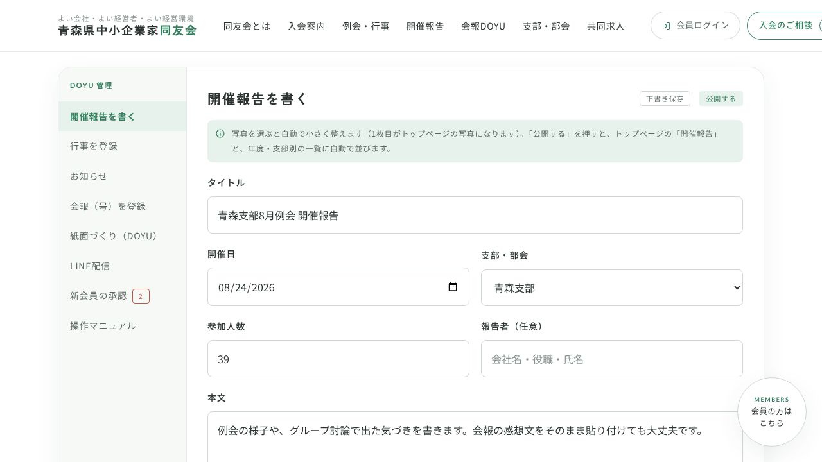This screenshot has width=822, height=462.
Task: Select 行事を登録 in the sidebar
Action: tap(123, 146)
